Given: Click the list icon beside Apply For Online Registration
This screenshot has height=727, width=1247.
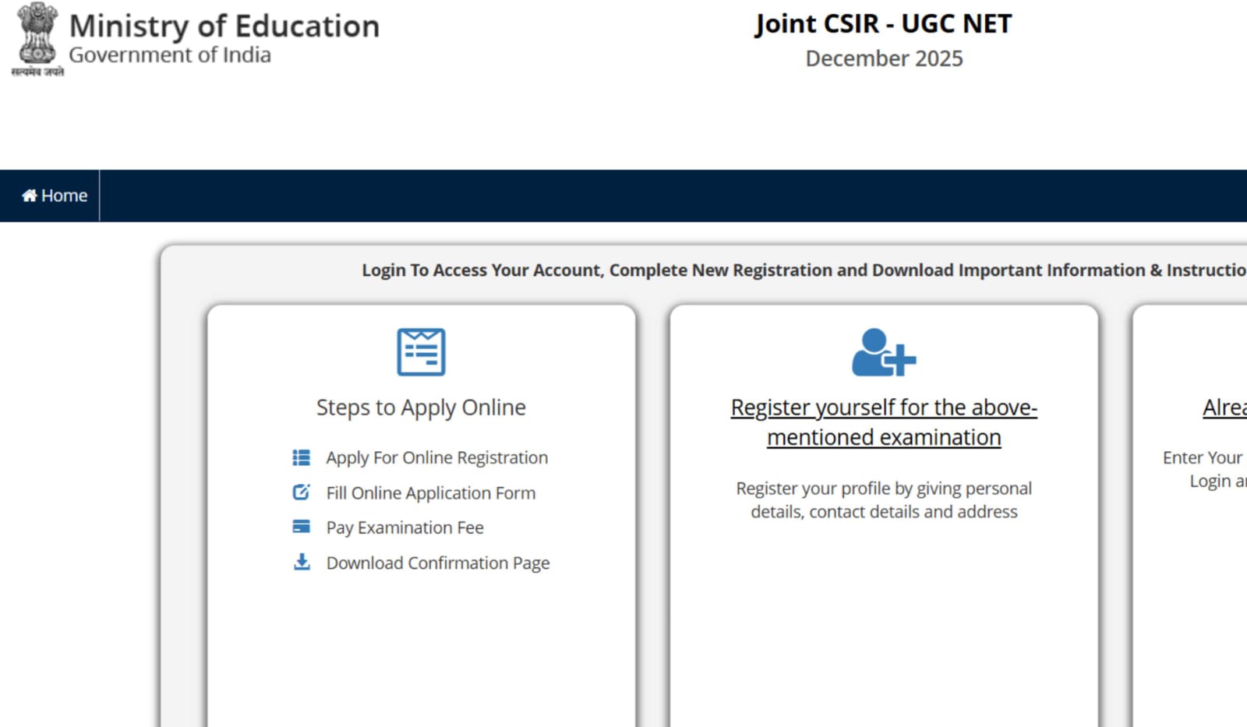Looking at the screenshot, I should (301, 457).
